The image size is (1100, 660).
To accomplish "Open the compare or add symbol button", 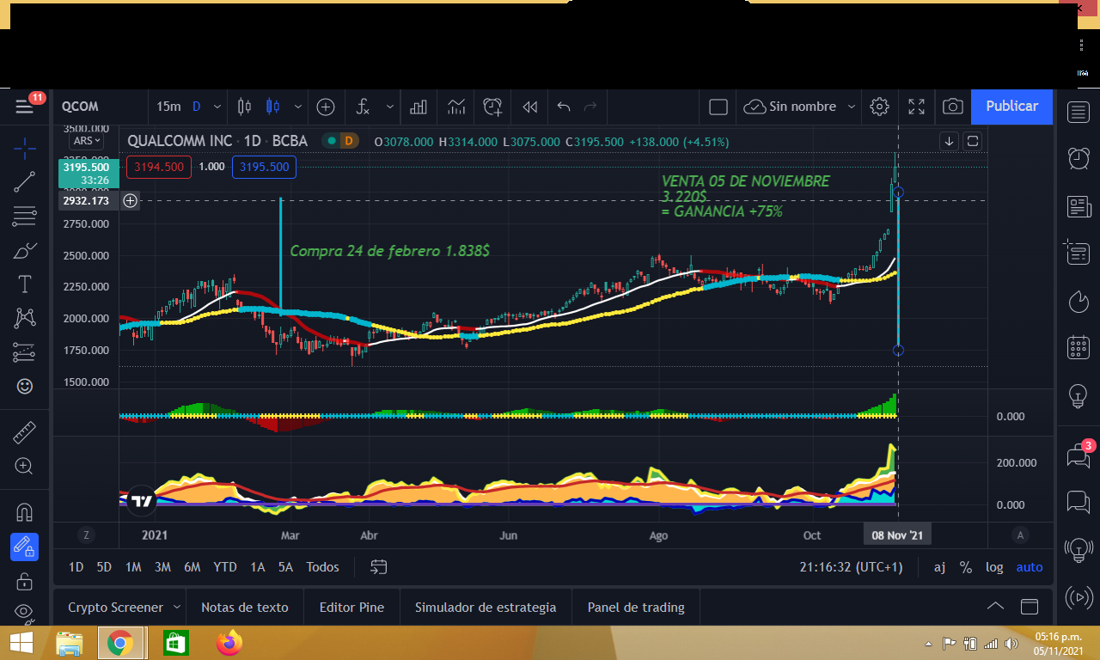I will (326, 107).
